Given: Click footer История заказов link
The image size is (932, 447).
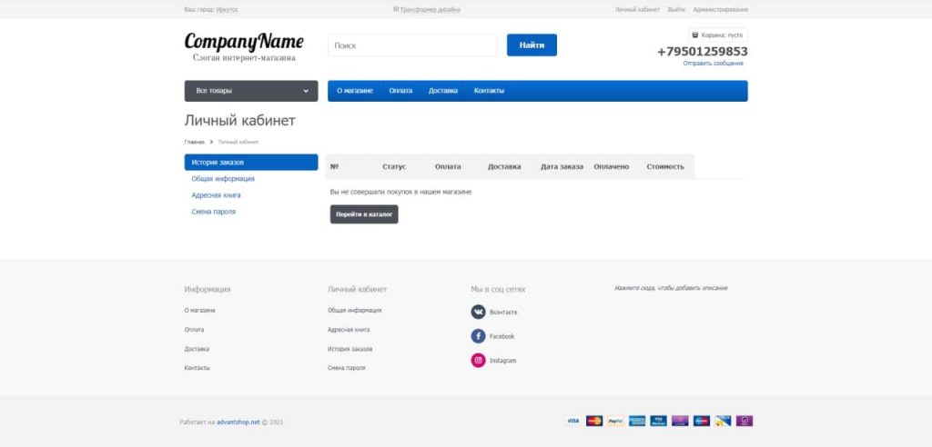Looking at the screenshot, I should click(350, 349).
